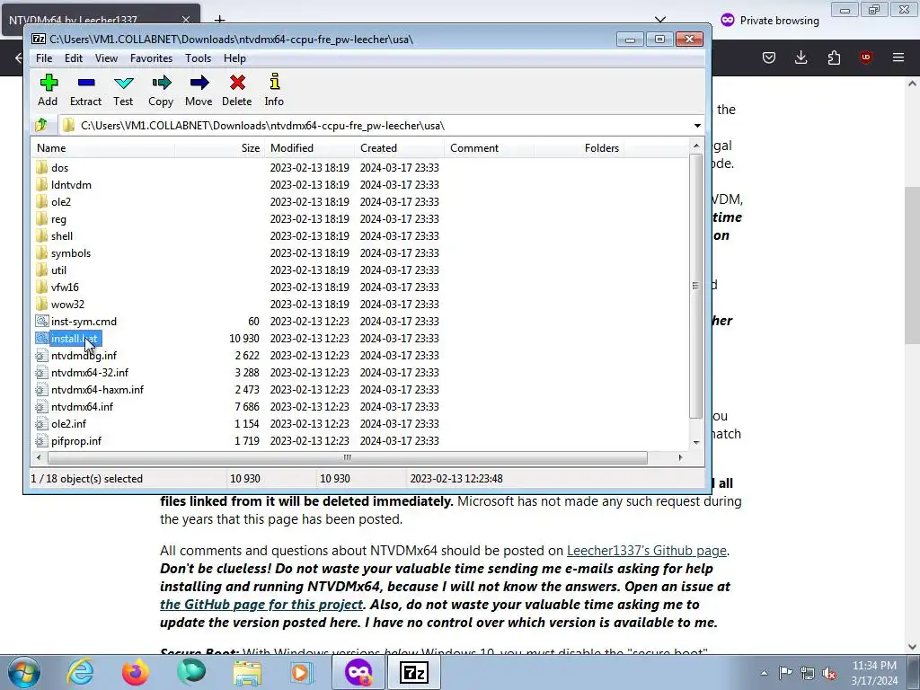Viewport: 920px width, 690px height.
Task: Open the File menu
Action: pos(44,58)
